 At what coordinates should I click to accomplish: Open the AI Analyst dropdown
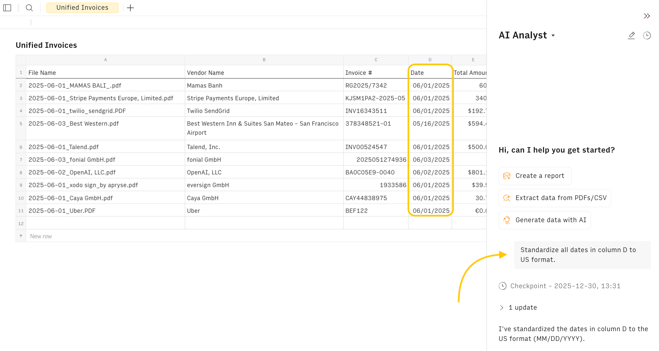[553, 36]
